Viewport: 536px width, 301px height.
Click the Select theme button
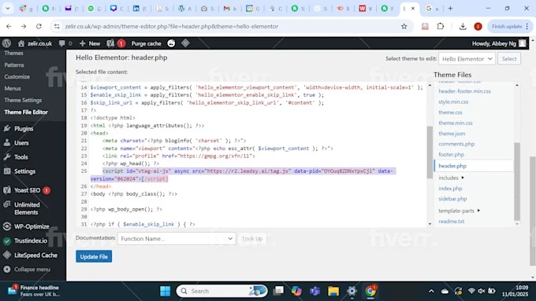[x=509, y=59]
